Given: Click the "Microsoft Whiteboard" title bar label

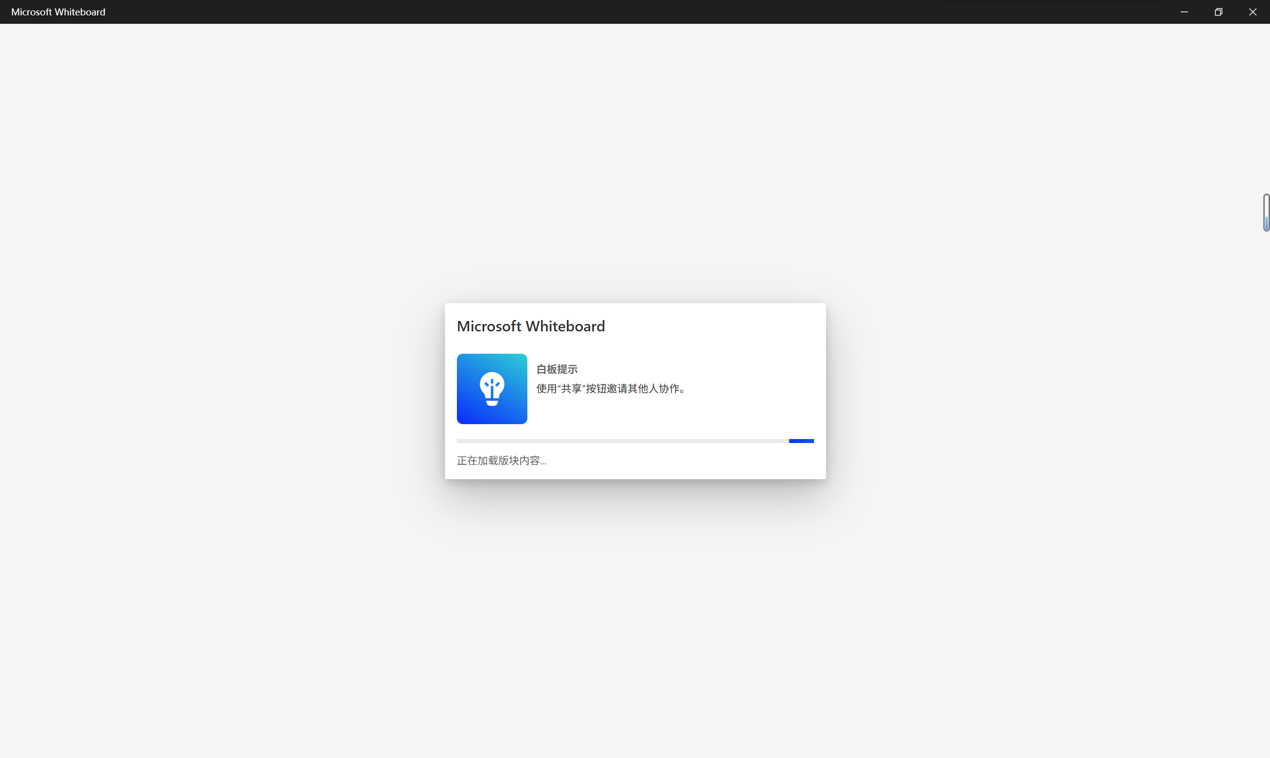Looking at the screenshot, I should click(58, 12).
